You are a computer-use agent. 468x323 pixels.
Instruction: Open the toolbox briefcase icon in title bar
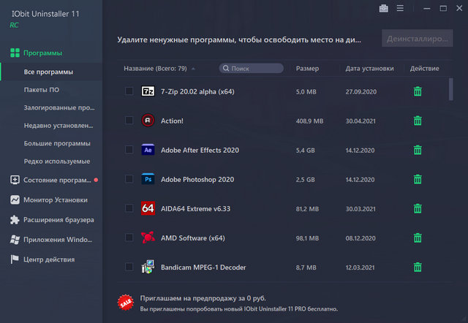click(384, 9)
